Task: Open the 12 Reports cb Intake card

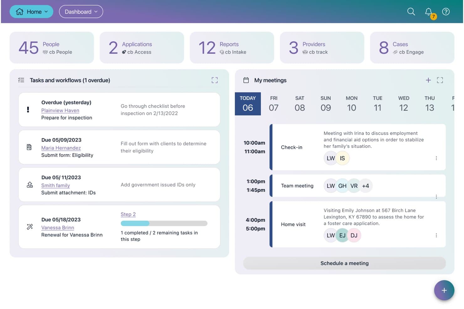Action: click(232, 48)
